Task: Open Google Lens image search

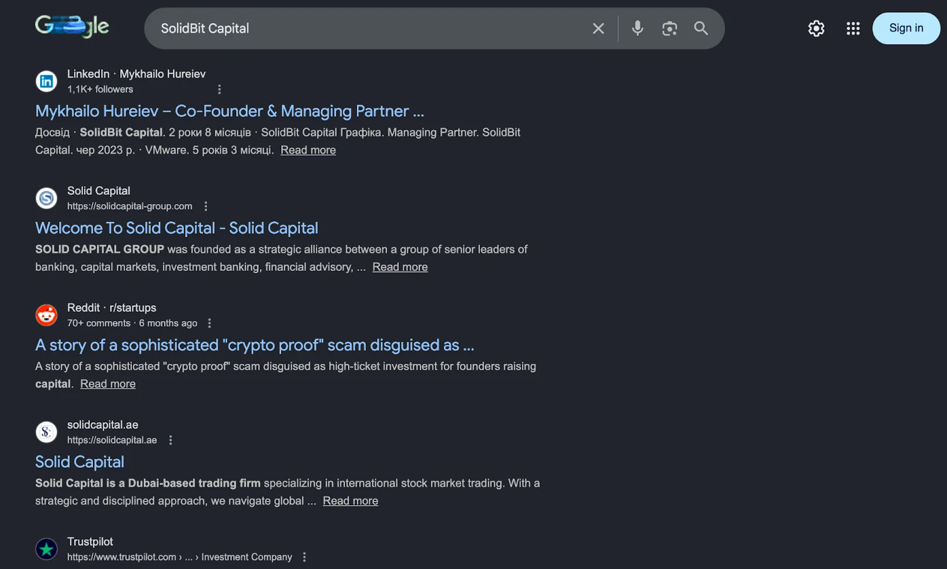Action: pos(669,28)
